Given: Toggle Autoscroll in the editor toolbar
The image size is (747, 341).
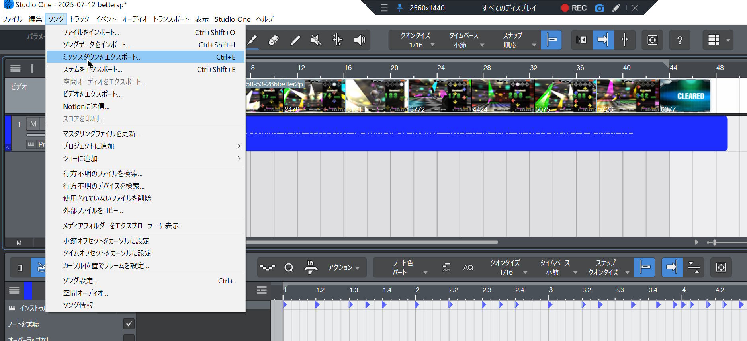Looking at the screenshot, I should pyautogui.click(x=672, y=267).
